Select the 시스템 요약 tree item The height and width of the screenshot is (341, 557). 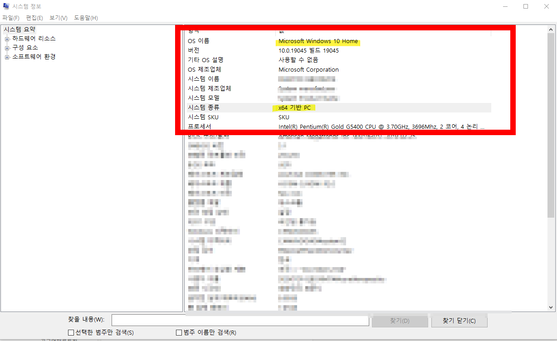point(20,29)
